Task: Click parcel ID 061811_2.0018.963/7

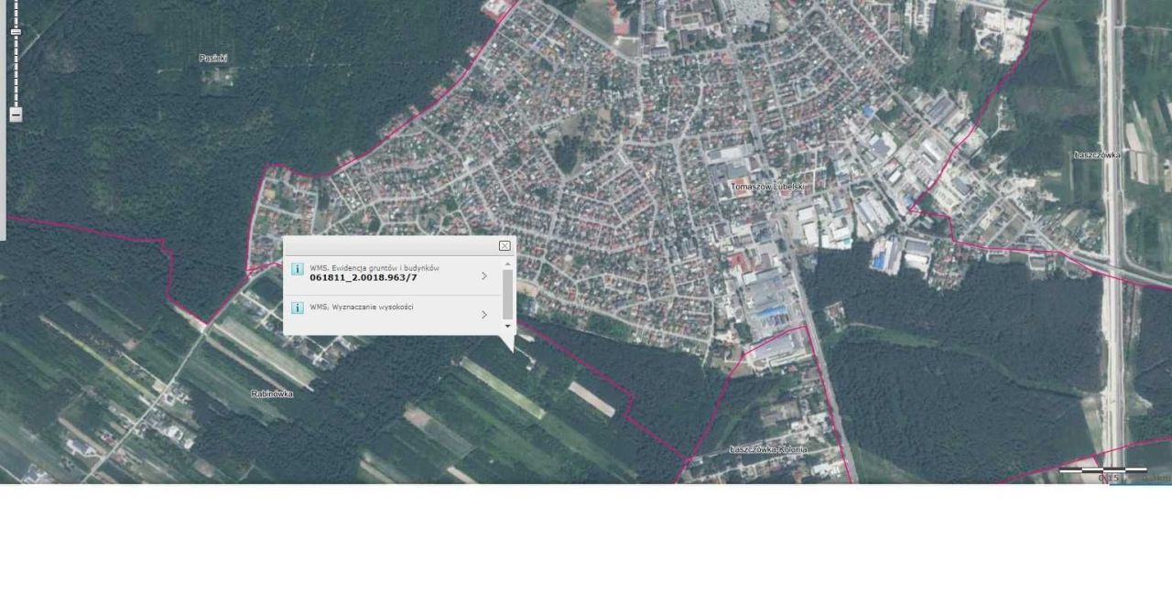Action: tap(364, 277)
